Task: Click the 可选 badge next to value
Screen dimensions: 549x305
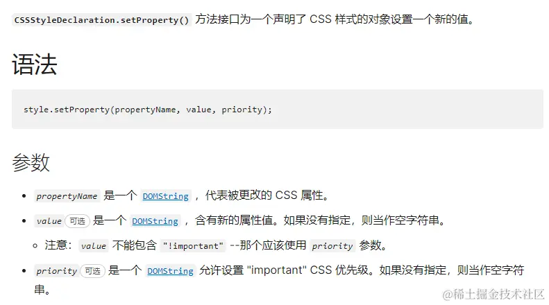Action: click(77, 221)
